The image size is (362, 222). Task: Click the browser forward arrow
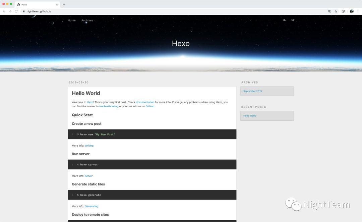pos(10,11)
